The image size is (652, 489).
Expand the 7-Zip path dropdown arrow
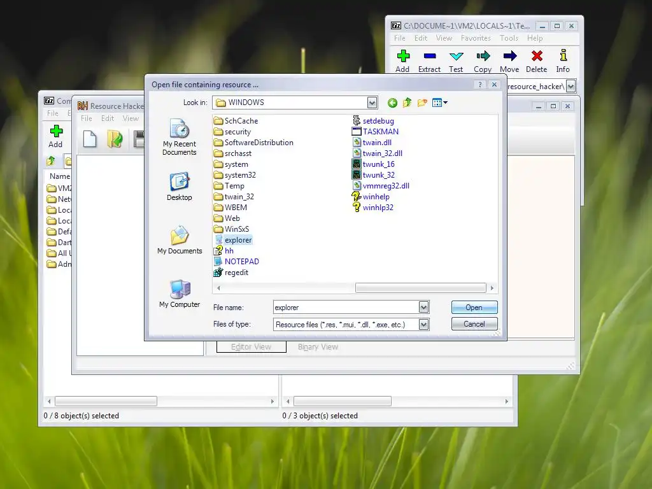[570, 87]
